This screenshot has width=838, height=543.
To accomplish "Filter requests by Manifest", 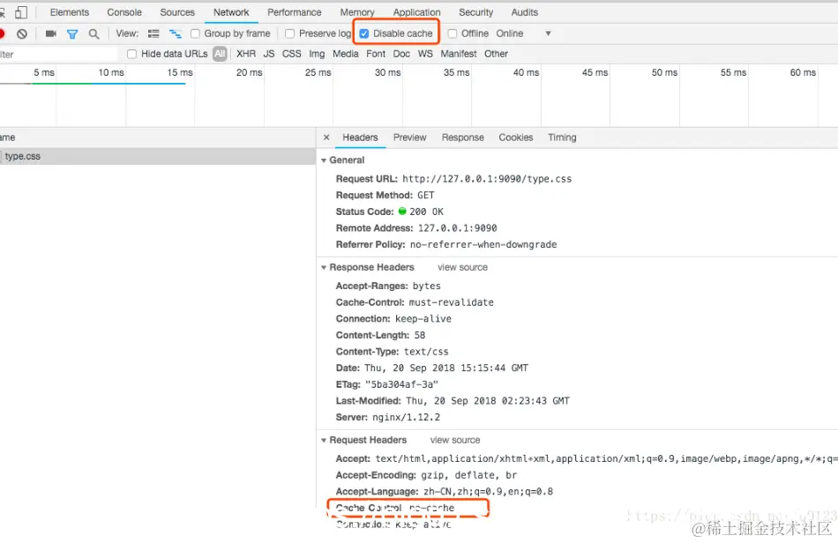I will pyautogui.click(x=459, y=54).
